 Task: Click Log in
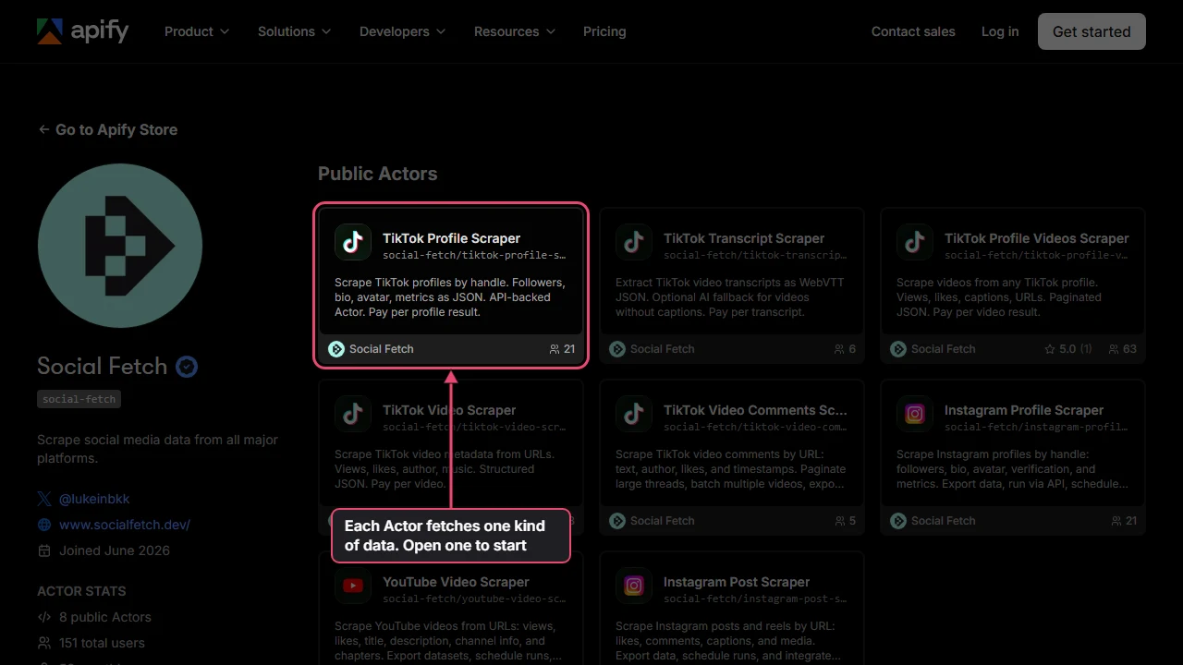(x=1000, y=31)
